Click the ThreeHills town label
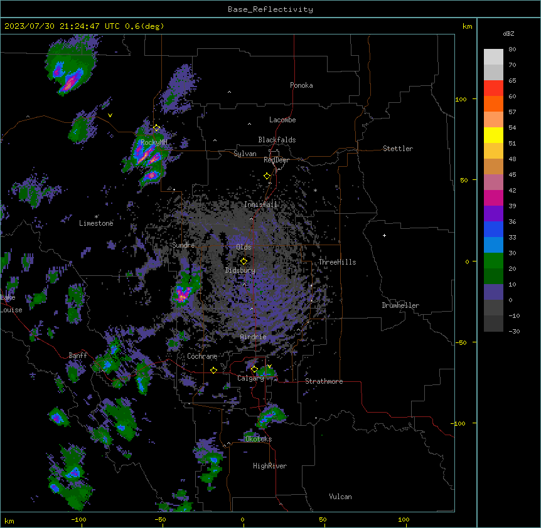The width and height of the screenshot is (541, 528). (337, 262)
